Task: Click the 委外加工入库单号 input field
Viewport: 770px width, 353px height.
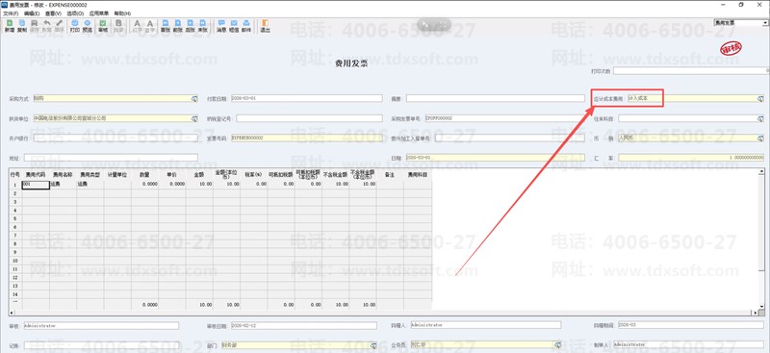Action: coord(510,138)
